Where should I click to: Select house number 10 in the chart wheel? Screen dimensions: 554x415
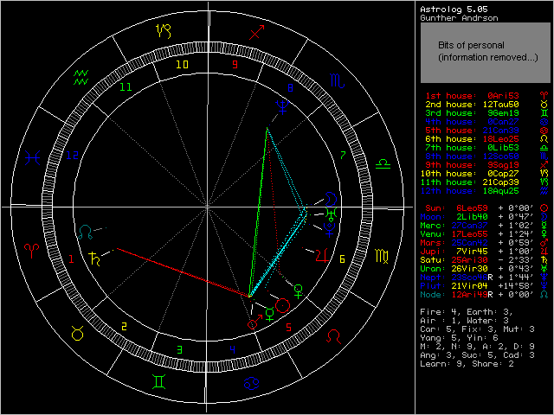tap(182, 64)
